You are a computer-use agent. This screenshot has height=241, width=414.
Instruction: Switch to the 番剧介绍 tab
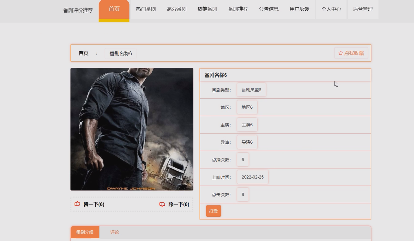pyautogui.click(x=85, y=232)
